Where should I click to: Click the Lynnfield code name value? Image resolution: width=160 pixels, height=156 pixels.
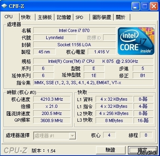[55, 38]
